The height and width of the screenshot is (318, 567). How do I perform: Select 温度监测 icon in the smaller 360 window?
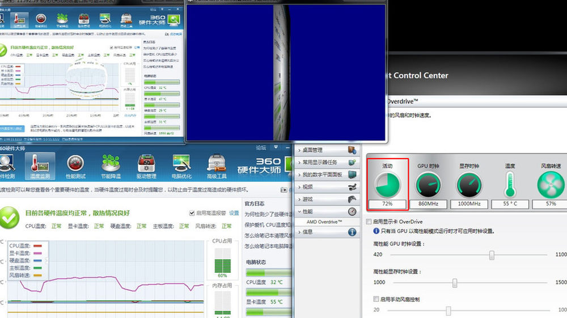coord(19,20)
